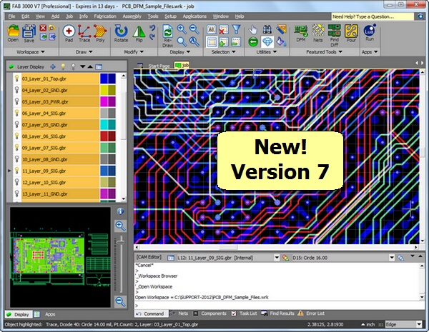Open the Fabrication menu
The width and height of the screenshot is (429, 332).
[105, 16]
